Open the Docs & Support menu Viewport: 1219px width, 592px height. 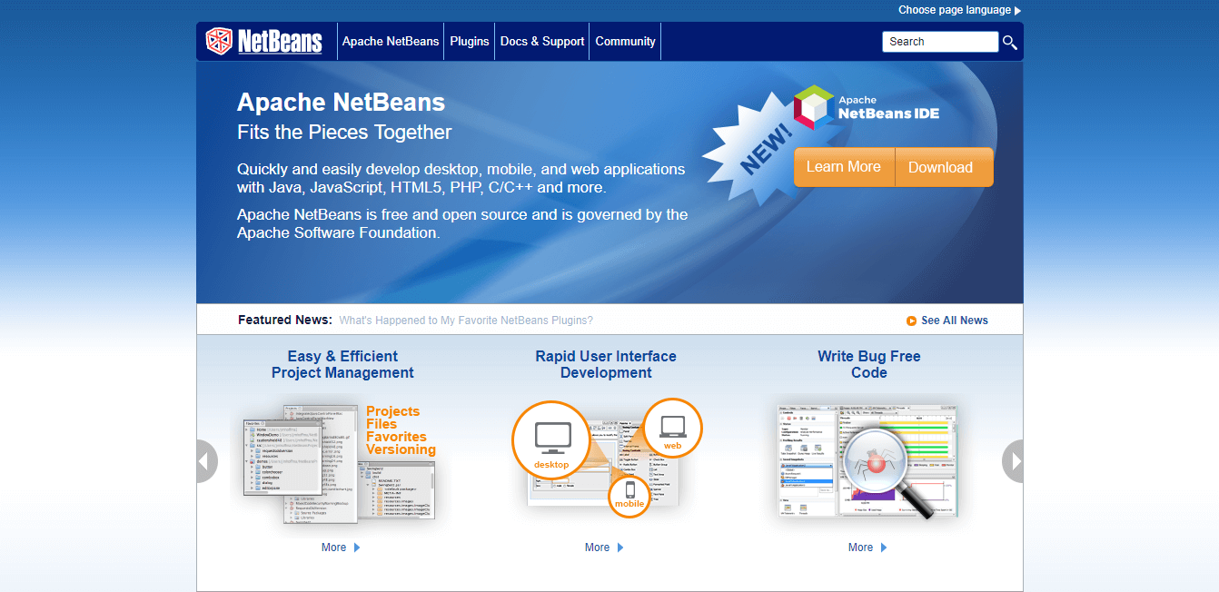point(542,42)
